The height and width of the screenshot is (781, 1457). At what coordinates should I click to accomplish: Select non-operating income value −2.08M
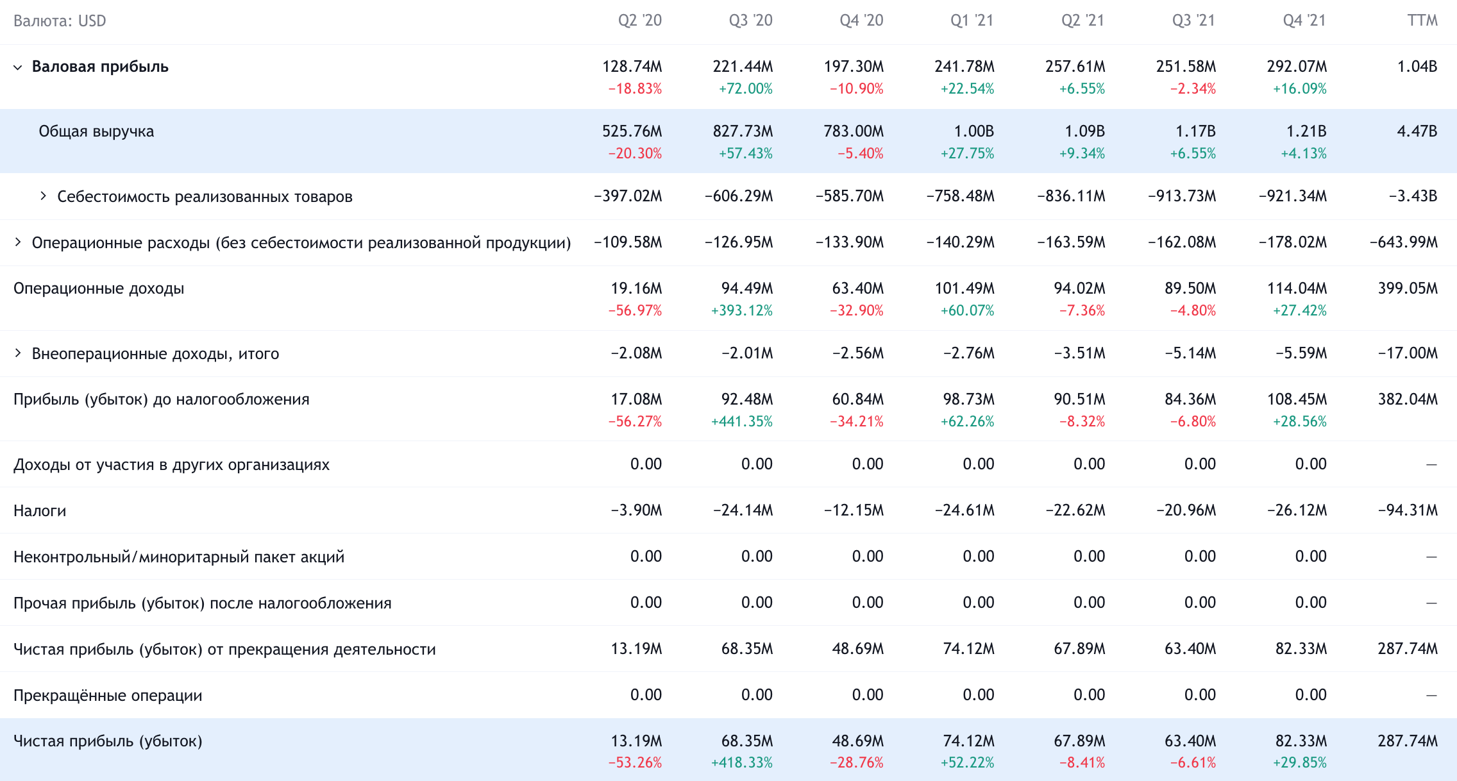point(636,353)
